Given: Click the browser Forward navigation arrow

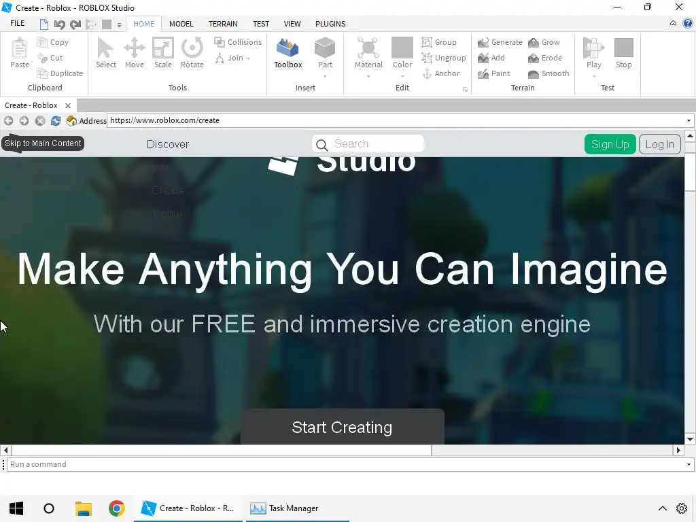Looking at the screenshot, I should (24, 121).
